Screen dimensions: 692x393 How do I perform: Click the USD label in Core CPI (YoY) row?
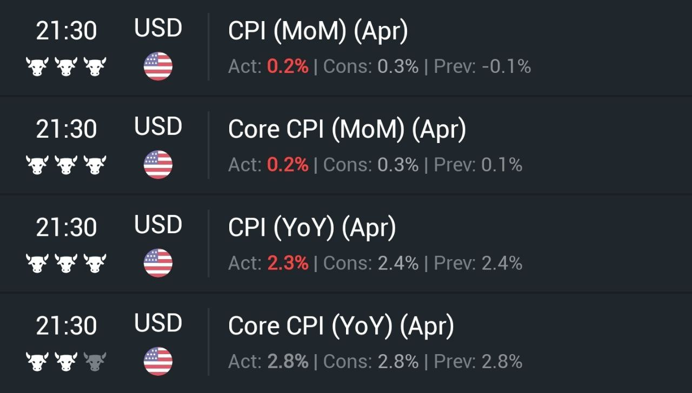[158, 323]
